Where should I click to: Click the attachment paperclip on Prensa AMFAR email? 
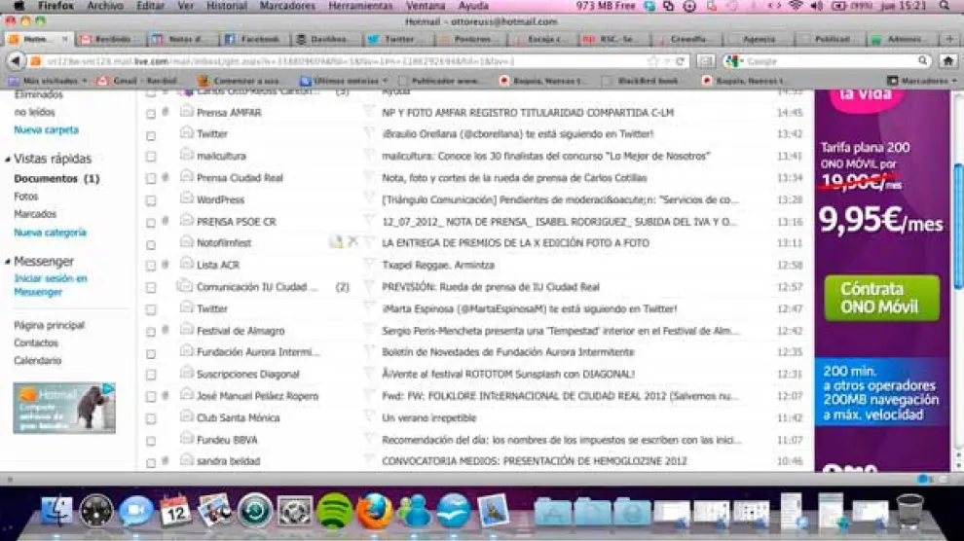click(x=166, y=112)
